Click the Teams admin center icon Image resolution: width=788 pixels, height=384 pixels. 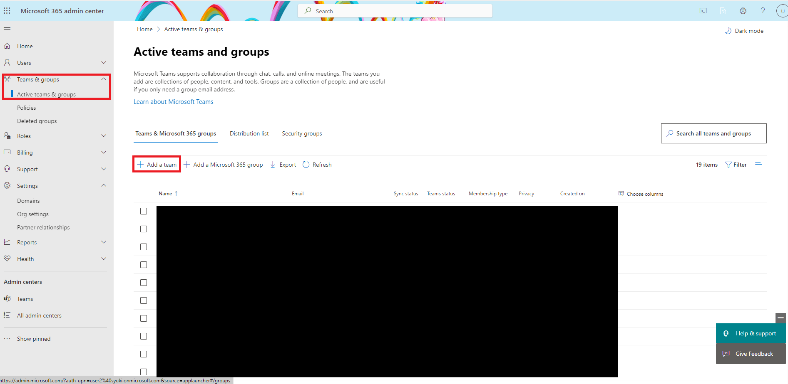pyautogui.click(x=7, y=298)
